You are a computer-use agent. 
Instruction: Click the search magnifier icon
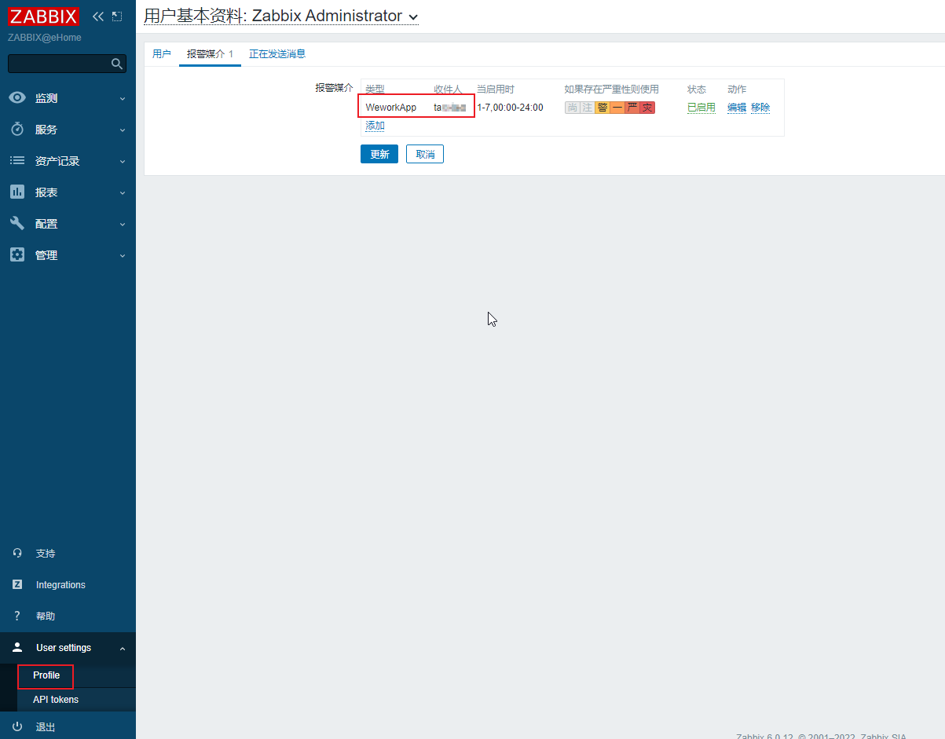(117, 64)
